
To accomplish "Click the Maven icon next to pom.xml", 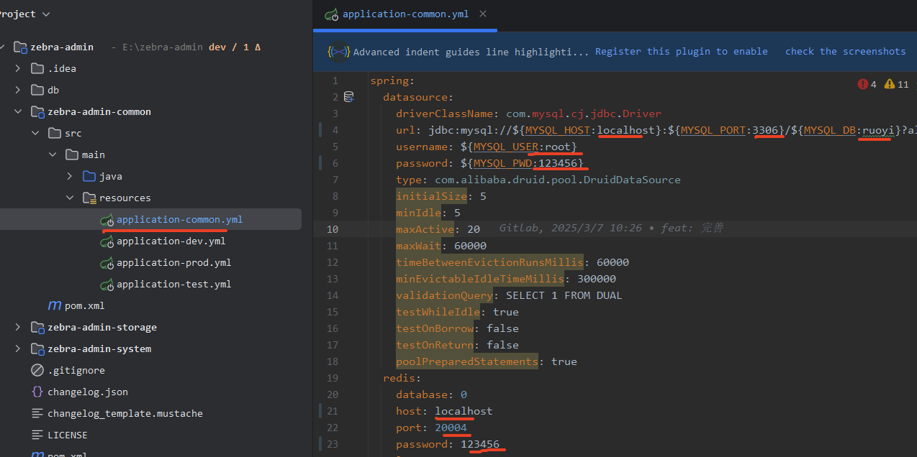I will coord(55,305).
